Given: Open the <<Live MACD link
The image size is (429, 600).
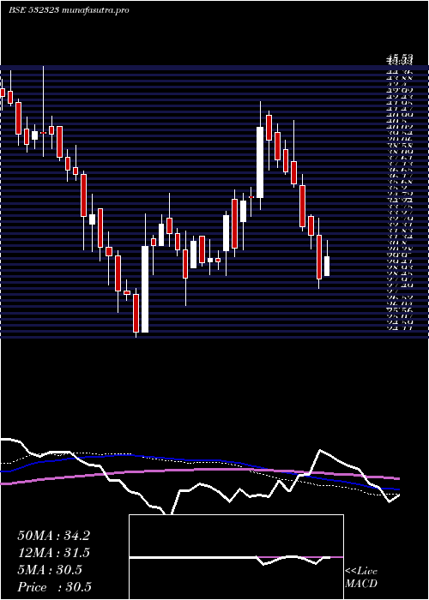Looking at the screenshot, I should [x=361, y=578].
